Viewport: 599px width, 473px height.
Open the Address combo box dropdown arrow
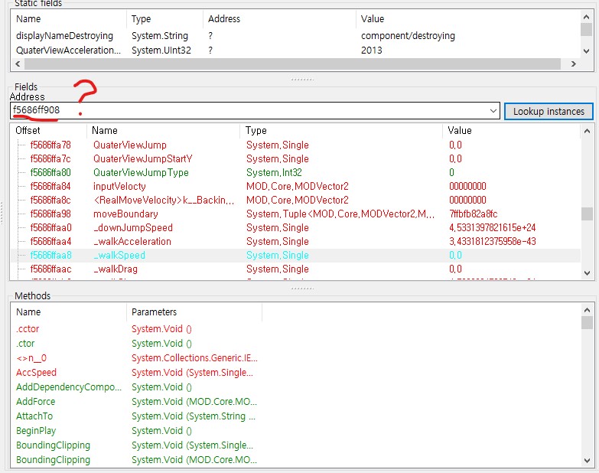(493, 111)
